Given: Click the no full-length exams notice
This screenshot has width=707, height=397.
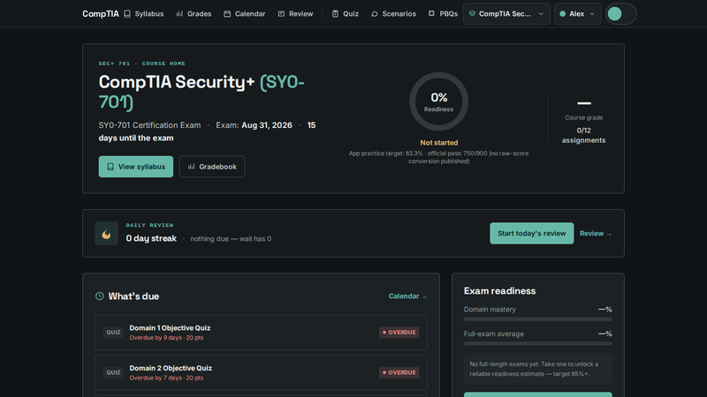Looking at the screenshot, I should 538,369.
